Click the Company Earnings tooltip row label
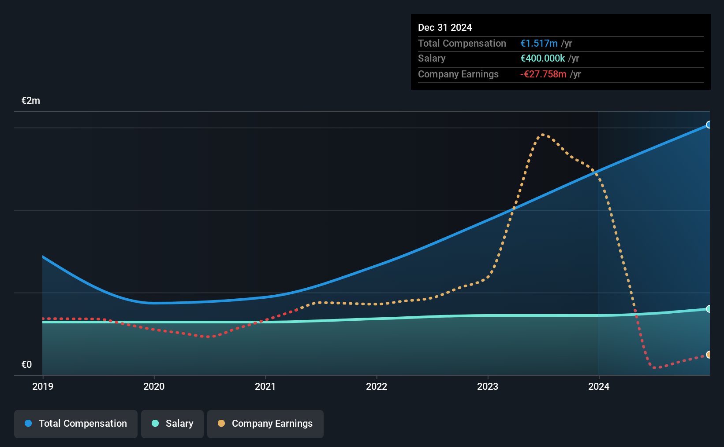 click(x=458, y=74)
